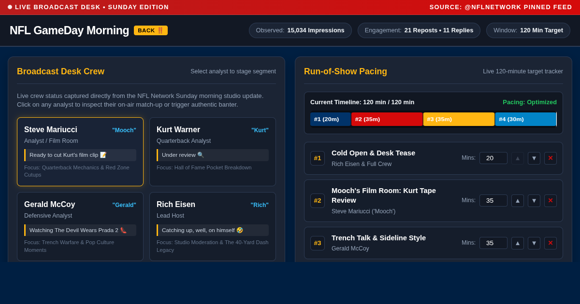Select the Steve Mariucci analyst card
Screen dimensions: 580x304
(80, 152)
